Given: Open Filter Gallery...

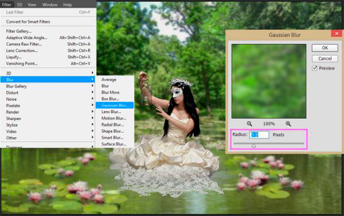Looking at the screenshot, I should tap(48, 31).
